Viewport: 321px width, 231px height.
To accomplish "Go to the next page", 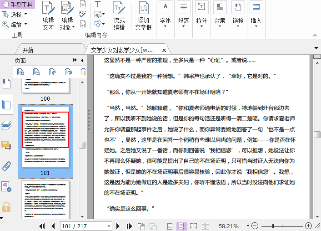I will click(118, 226).
